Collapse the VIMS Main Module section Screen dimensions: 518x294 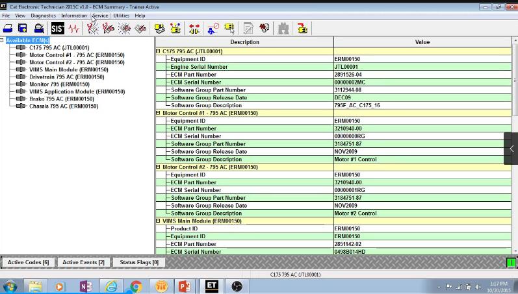[158, 221]
